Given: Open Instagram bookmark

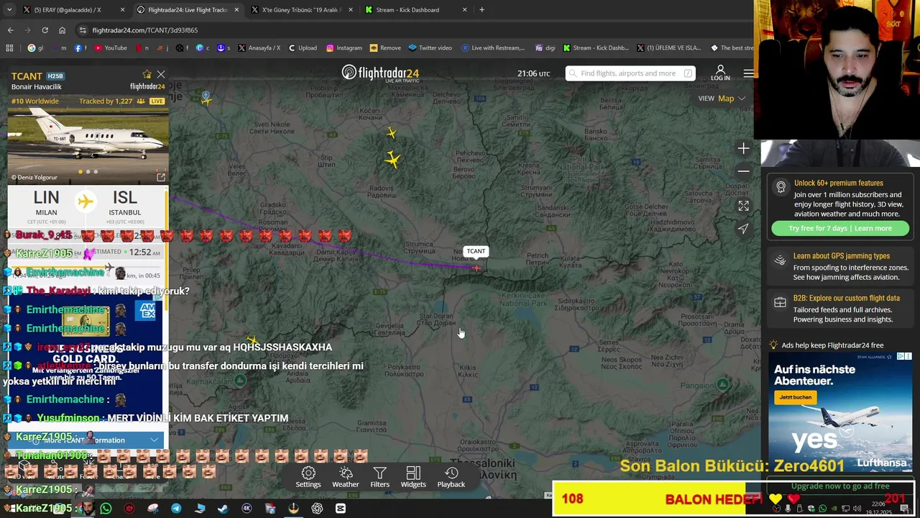Looking at the screenshot, I should click(x=344, y=48).
